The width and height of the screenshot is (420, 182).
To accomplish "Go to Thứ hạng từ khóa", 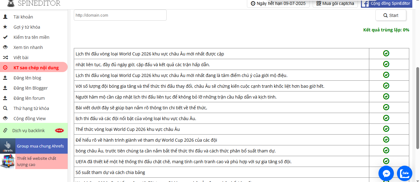I will tap(34, 108).
